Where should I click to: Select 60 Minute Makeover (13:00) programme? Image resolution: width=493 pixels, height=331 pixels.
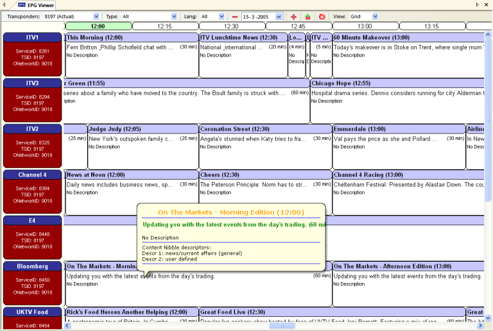pos(408,55)
